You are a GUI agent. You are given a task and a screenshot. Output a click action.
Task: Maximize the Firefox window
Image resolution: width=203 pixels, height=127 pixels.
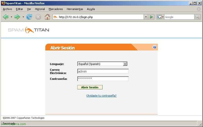195,3
